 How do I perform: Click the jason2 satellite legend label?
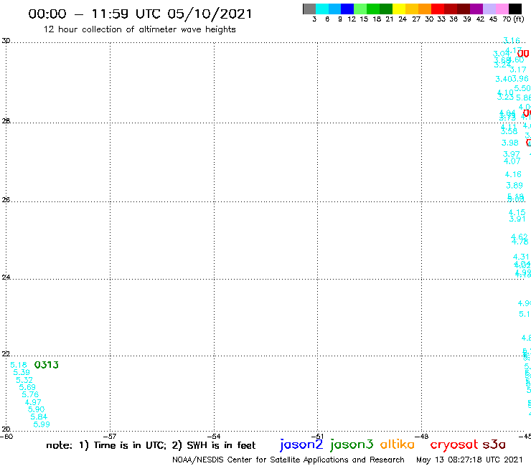[x=301, y=445]
